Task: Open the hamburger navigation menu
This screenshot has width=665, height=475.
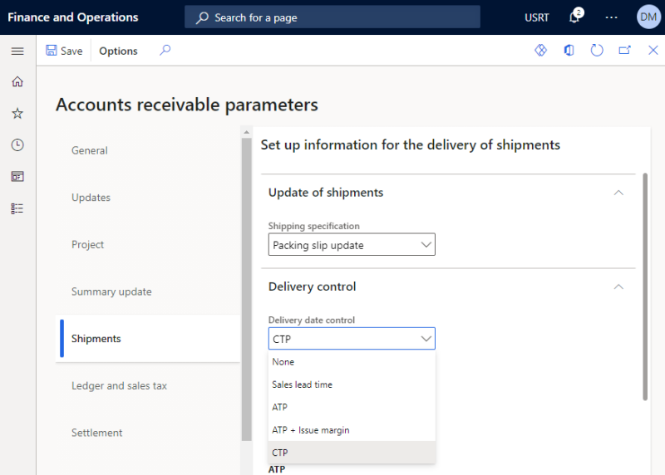Action: pyautogui.click(x=17, y=51)
